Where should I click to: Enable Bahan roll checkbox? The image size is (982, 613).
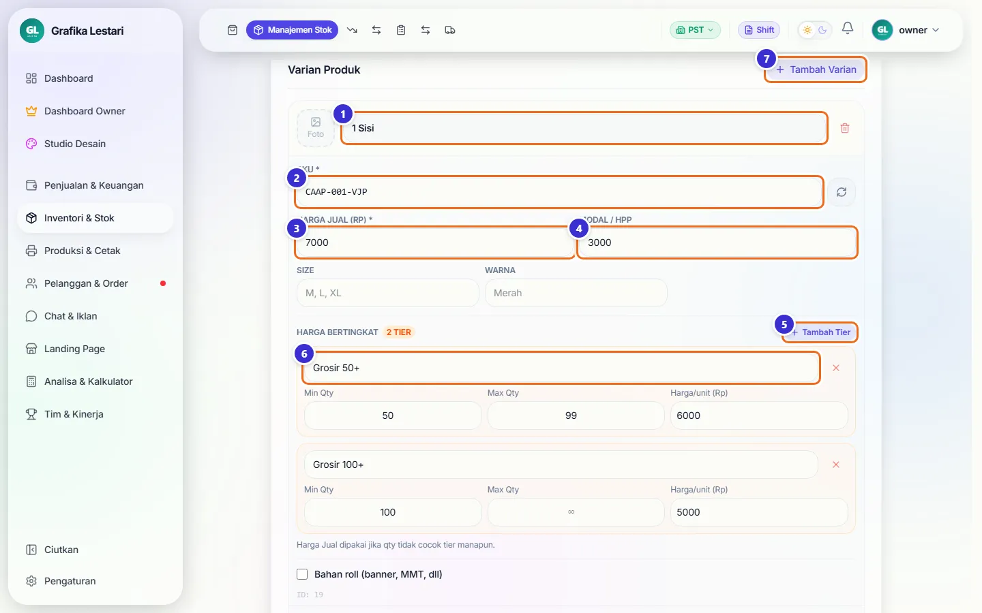coord(302,574)
